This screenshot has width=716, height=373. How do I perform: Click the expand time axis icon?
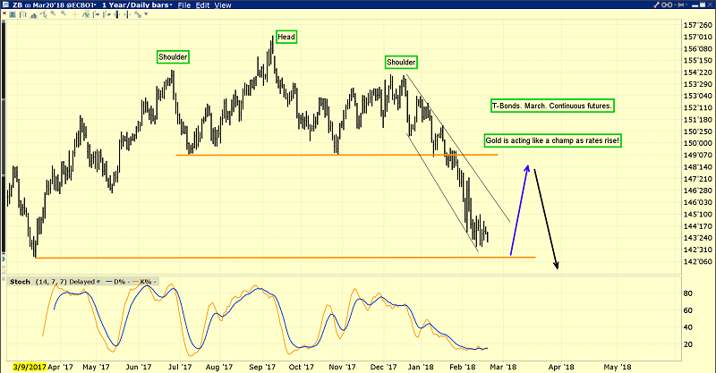[x=128, y=14]
